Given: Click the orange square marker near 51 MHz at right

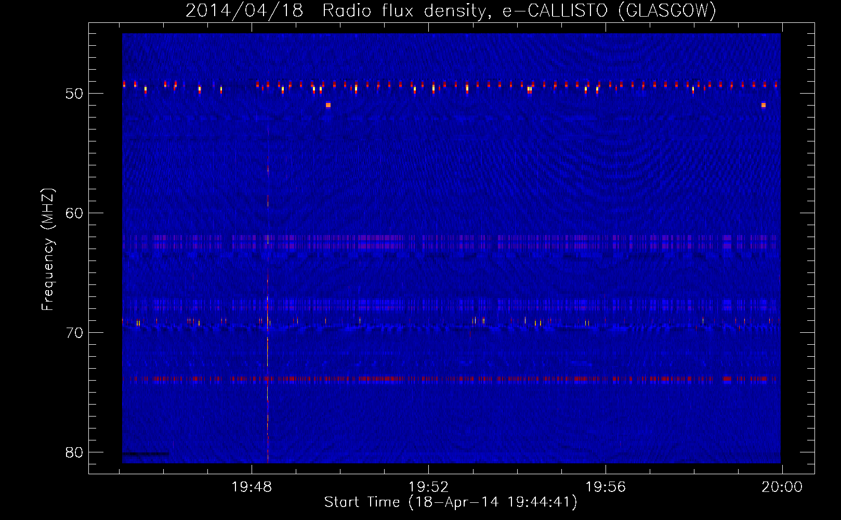Looking at the screenshot, I should pos(764,105).
